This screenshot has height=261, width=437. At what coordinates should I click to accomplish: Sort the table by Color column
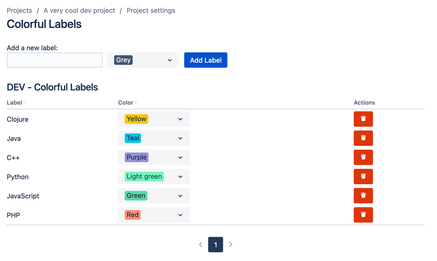point(128,103)
